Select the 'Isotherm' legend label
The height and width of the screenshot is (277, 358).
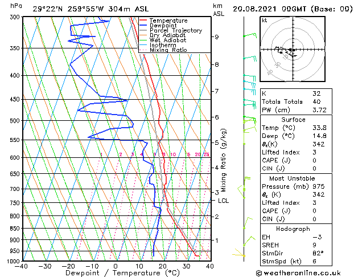[x=163, y=45]
